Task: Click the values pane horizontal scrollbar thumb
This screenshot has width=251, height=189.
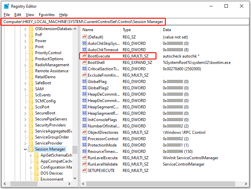Action: pos(161,184)
